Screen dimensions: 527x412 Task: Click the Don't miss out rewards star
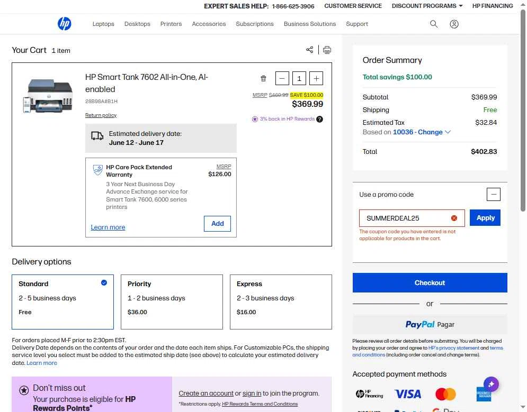[x=24, y=390]
